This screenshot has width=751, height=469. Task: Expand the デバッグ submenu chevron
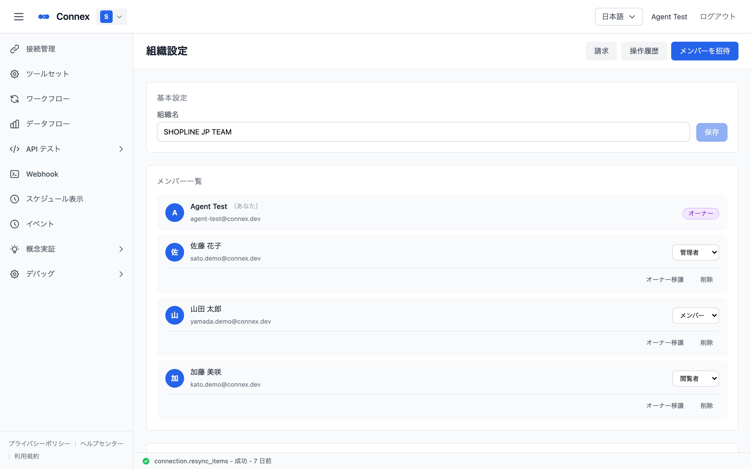pos(121,274)
